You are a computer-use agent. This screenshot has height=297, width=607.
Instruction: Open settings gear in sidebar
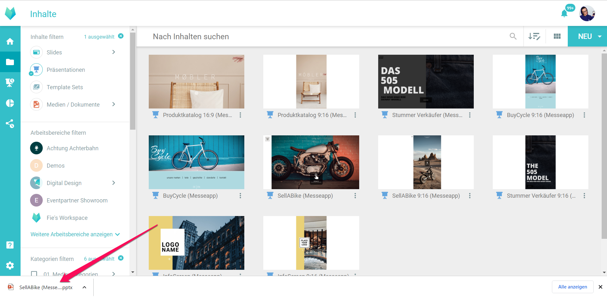coord(10,265)
